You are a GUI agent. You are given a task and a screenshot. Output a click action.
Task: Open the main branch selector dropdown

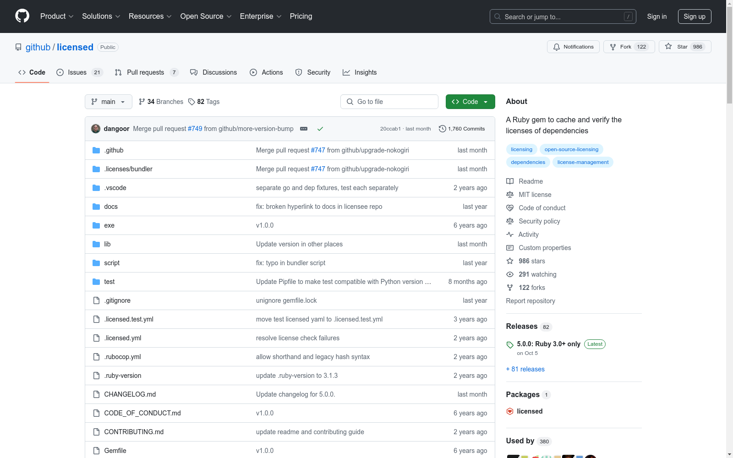pyautogui.click(x=109, y=102)
